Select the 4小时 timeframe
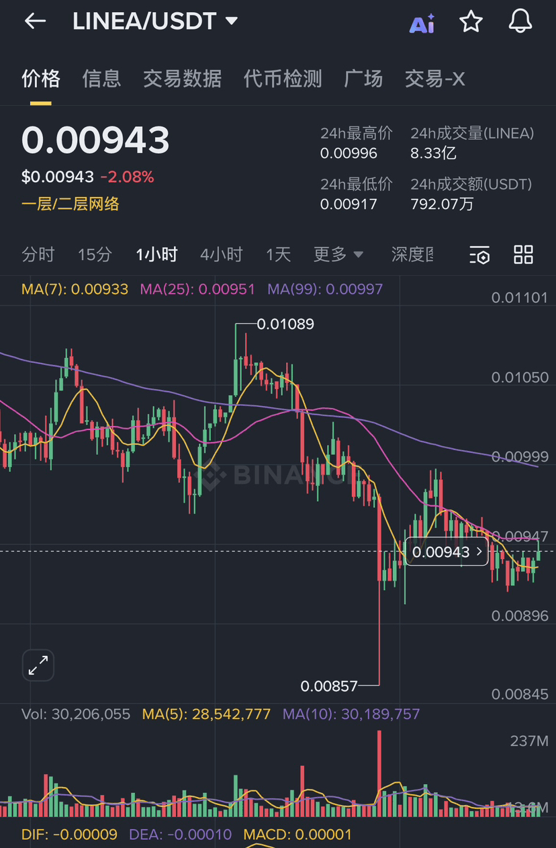Screen dimensions: 556x848 tap(221, 255)
